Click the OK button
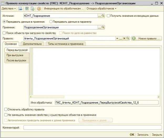Image resolution: width=164 pixels, height=138 pixels. pos(132,135)
